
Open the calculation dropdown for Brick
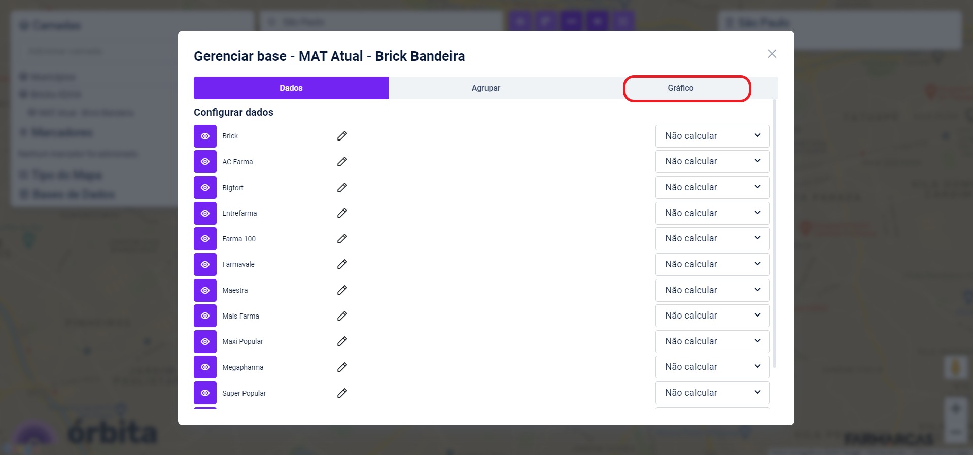pos(712,136)
